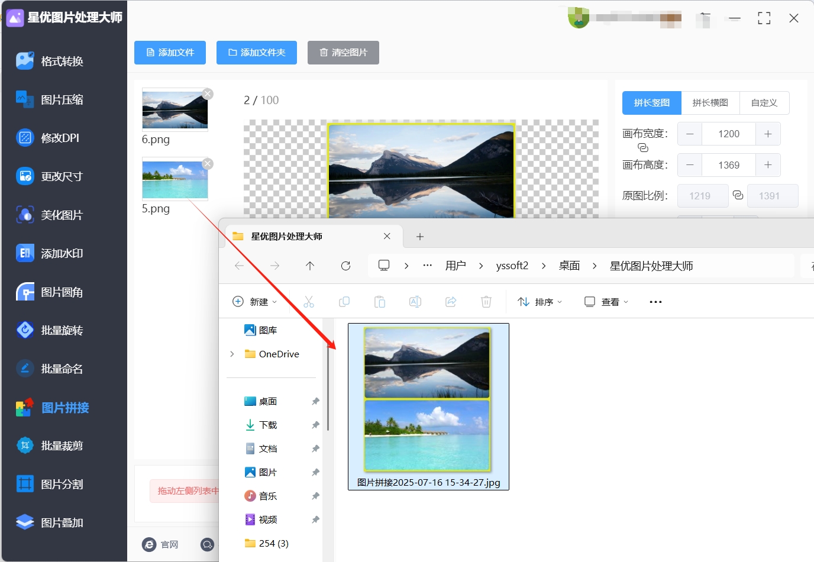
Task: Open the 图片拼接2025-07-16 15-34-27.jpg file
Action: pos(428,406)
